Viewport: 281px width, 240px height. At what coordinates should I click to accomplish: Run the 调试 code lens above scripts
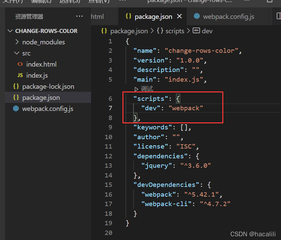146,89
